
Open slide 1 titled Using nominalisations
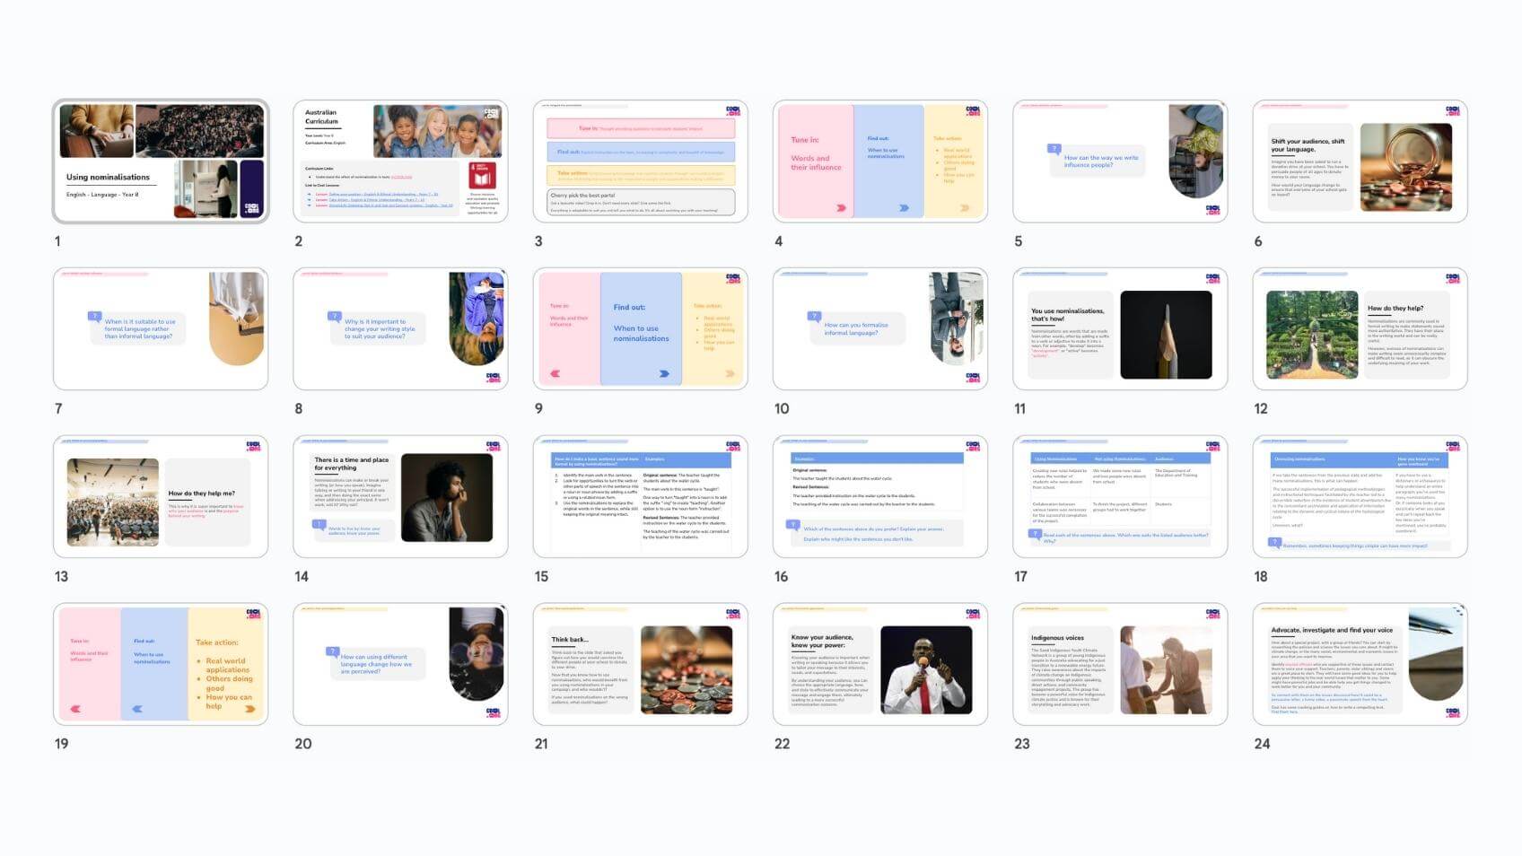click(x=161, y=161)
